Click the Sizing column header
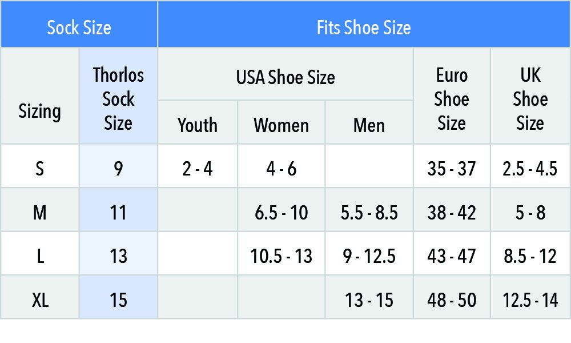 [40, 96]
